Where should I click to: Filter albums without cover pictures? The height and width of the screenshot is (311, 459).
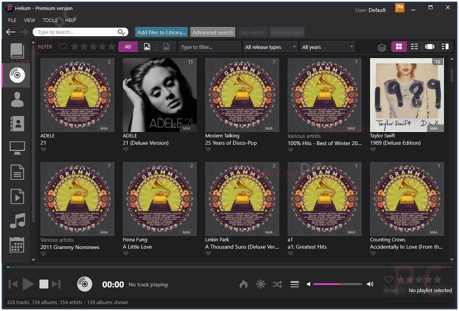point(166,46)
